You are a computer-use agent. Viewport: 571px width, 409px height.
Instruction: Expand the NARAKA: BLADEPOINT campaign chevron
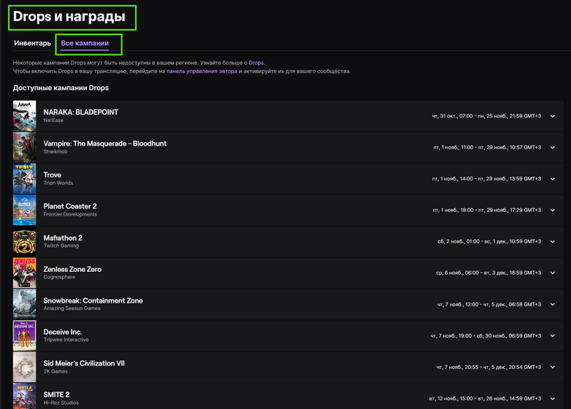tap(552, 116)
